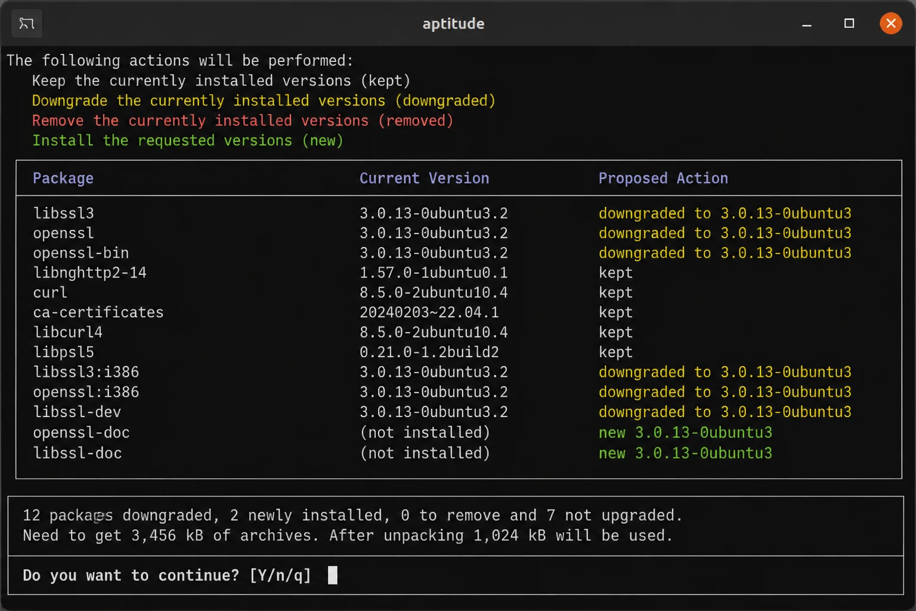Click 'Keep the currently installed versions (kept)' line
The height and width of the screenshot is (611, 916).
coord(221,81)
